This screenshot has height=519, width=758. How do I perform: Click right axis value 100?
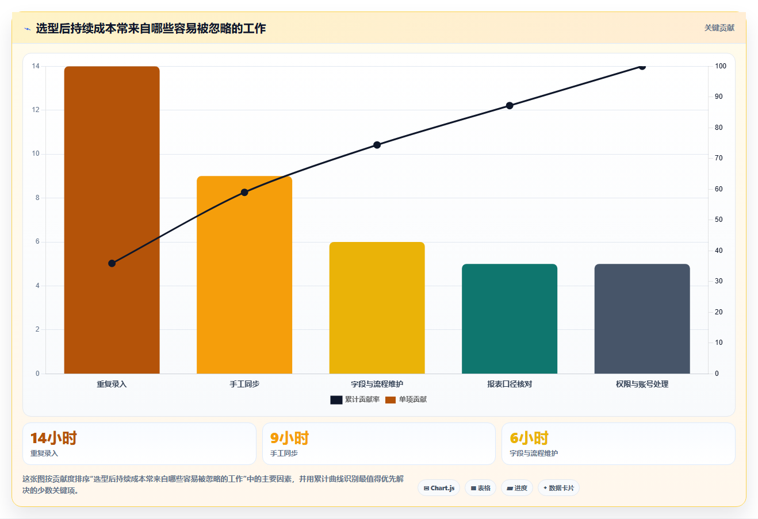tap(721, 66)
